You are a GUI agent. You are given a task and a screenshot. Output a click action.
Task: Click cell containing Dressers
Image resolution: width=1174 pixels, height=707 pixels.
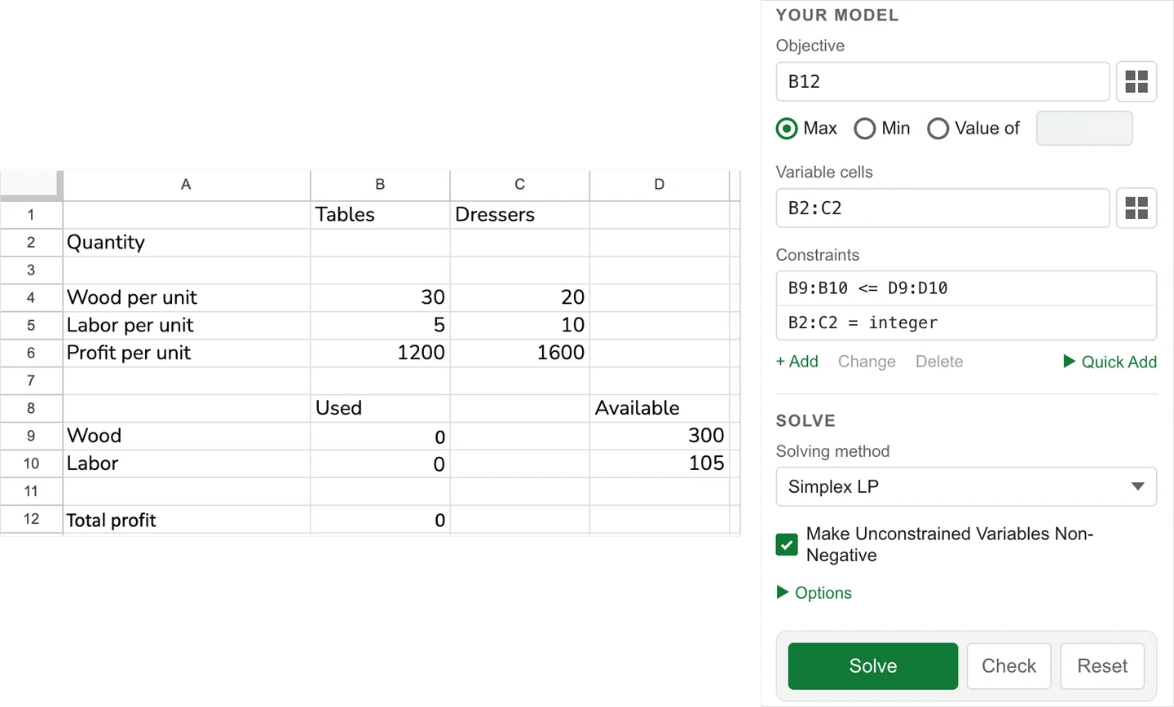click(x=519, y=215)
